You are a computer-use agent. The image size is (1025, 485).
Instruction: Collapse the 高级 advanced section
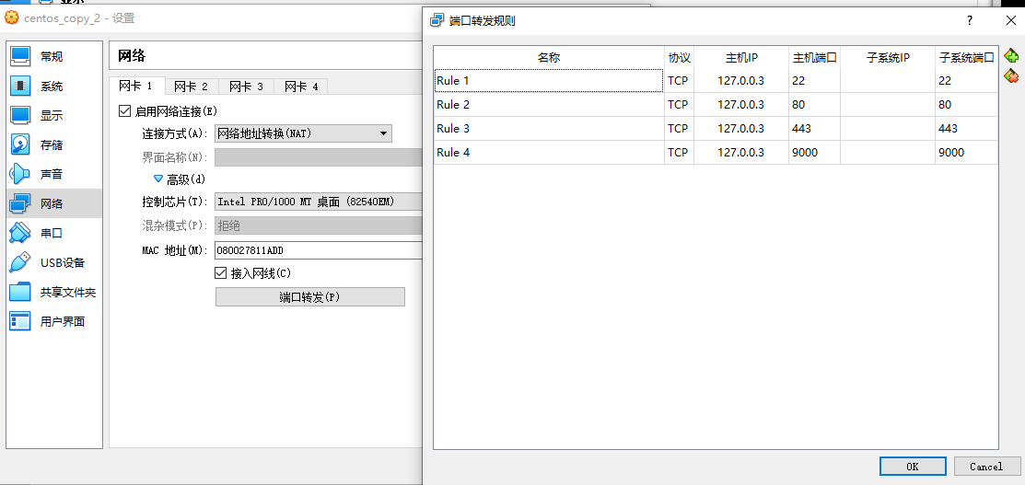158,179
